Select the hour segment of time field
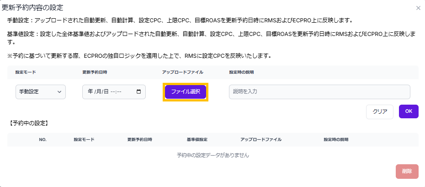This screenshot has height=187, width=425. coord(113,91)
